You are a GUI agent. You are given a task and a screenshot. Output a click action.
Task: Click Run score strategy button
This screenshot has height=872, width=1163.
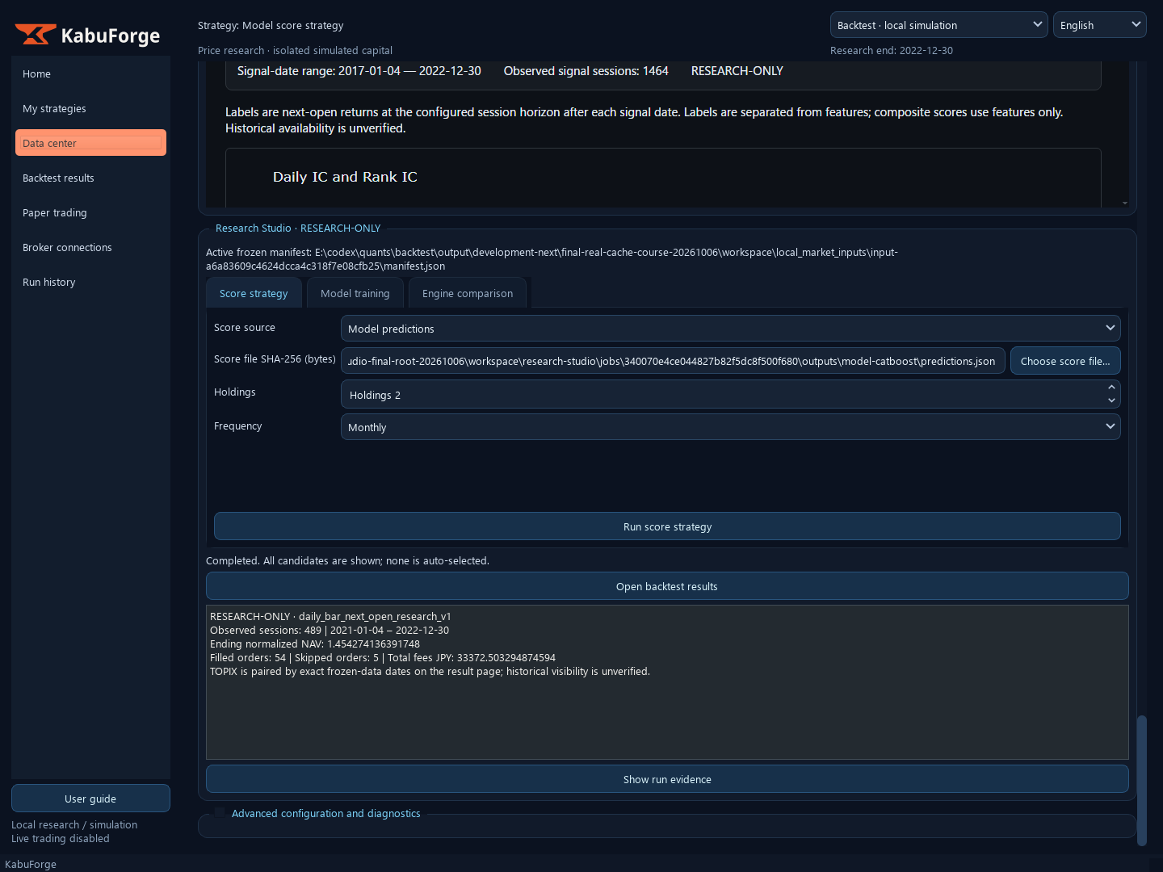click(x=667, y=526)
